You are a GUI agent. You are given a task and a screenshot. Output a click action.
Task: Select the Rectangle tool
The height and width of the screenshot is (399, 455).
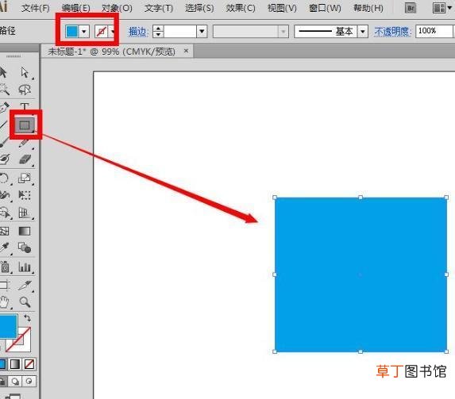tap(25, 125)
